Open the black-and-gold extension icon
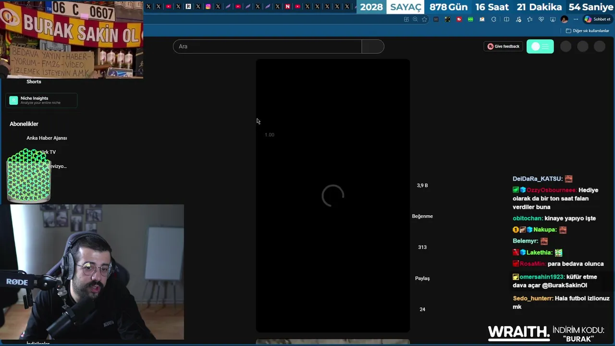 coord(447,19)
